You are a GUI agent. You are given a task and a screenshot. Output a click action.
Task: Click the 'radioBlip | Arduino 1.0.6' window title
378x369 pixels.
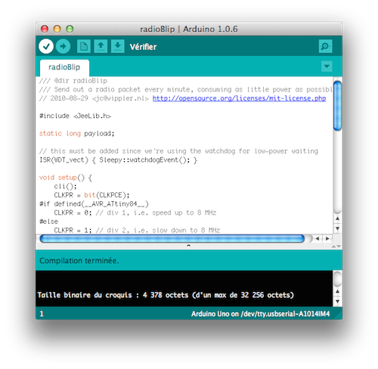tap(189, 29)
